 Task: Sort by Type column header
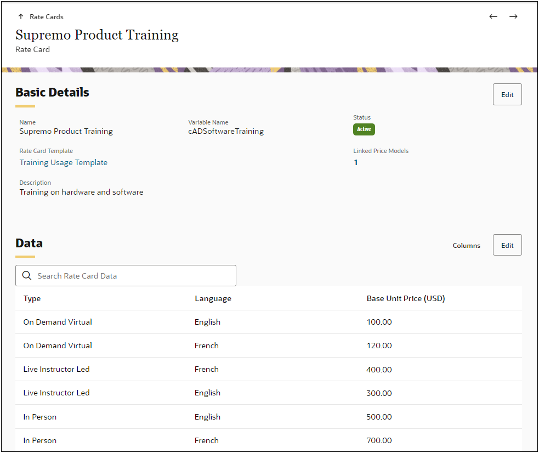click(x=32, y=298)
